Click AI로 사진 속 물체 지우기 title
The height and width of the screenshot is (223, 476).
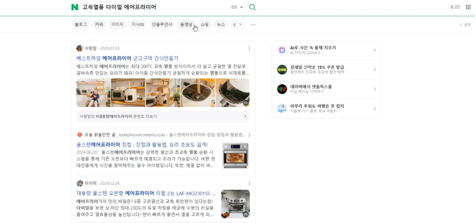313,48
